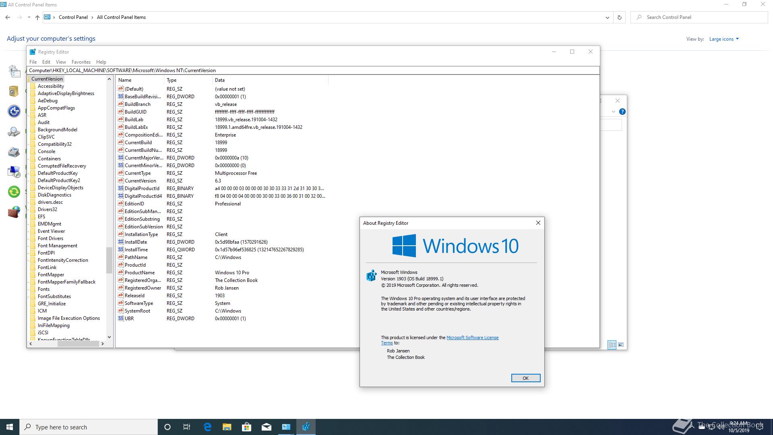Image resolution: width=773 pixels, height=435 pixels.
Task: Go up one level in Control Panel
Action: 37,17
